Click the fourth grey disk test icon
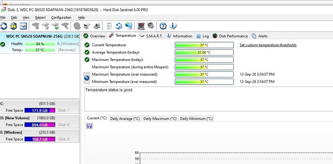Screen dimensions: 333x164 click(x=65, y=26)
